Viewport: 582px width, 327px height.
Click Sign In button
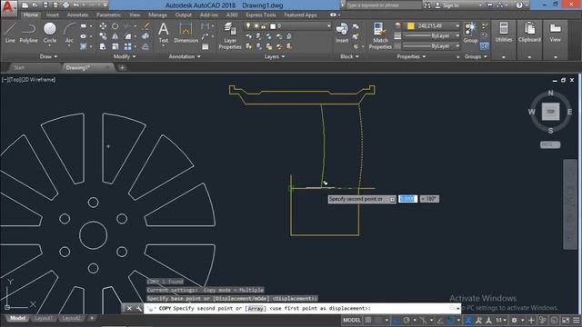(x=446, y=5)
